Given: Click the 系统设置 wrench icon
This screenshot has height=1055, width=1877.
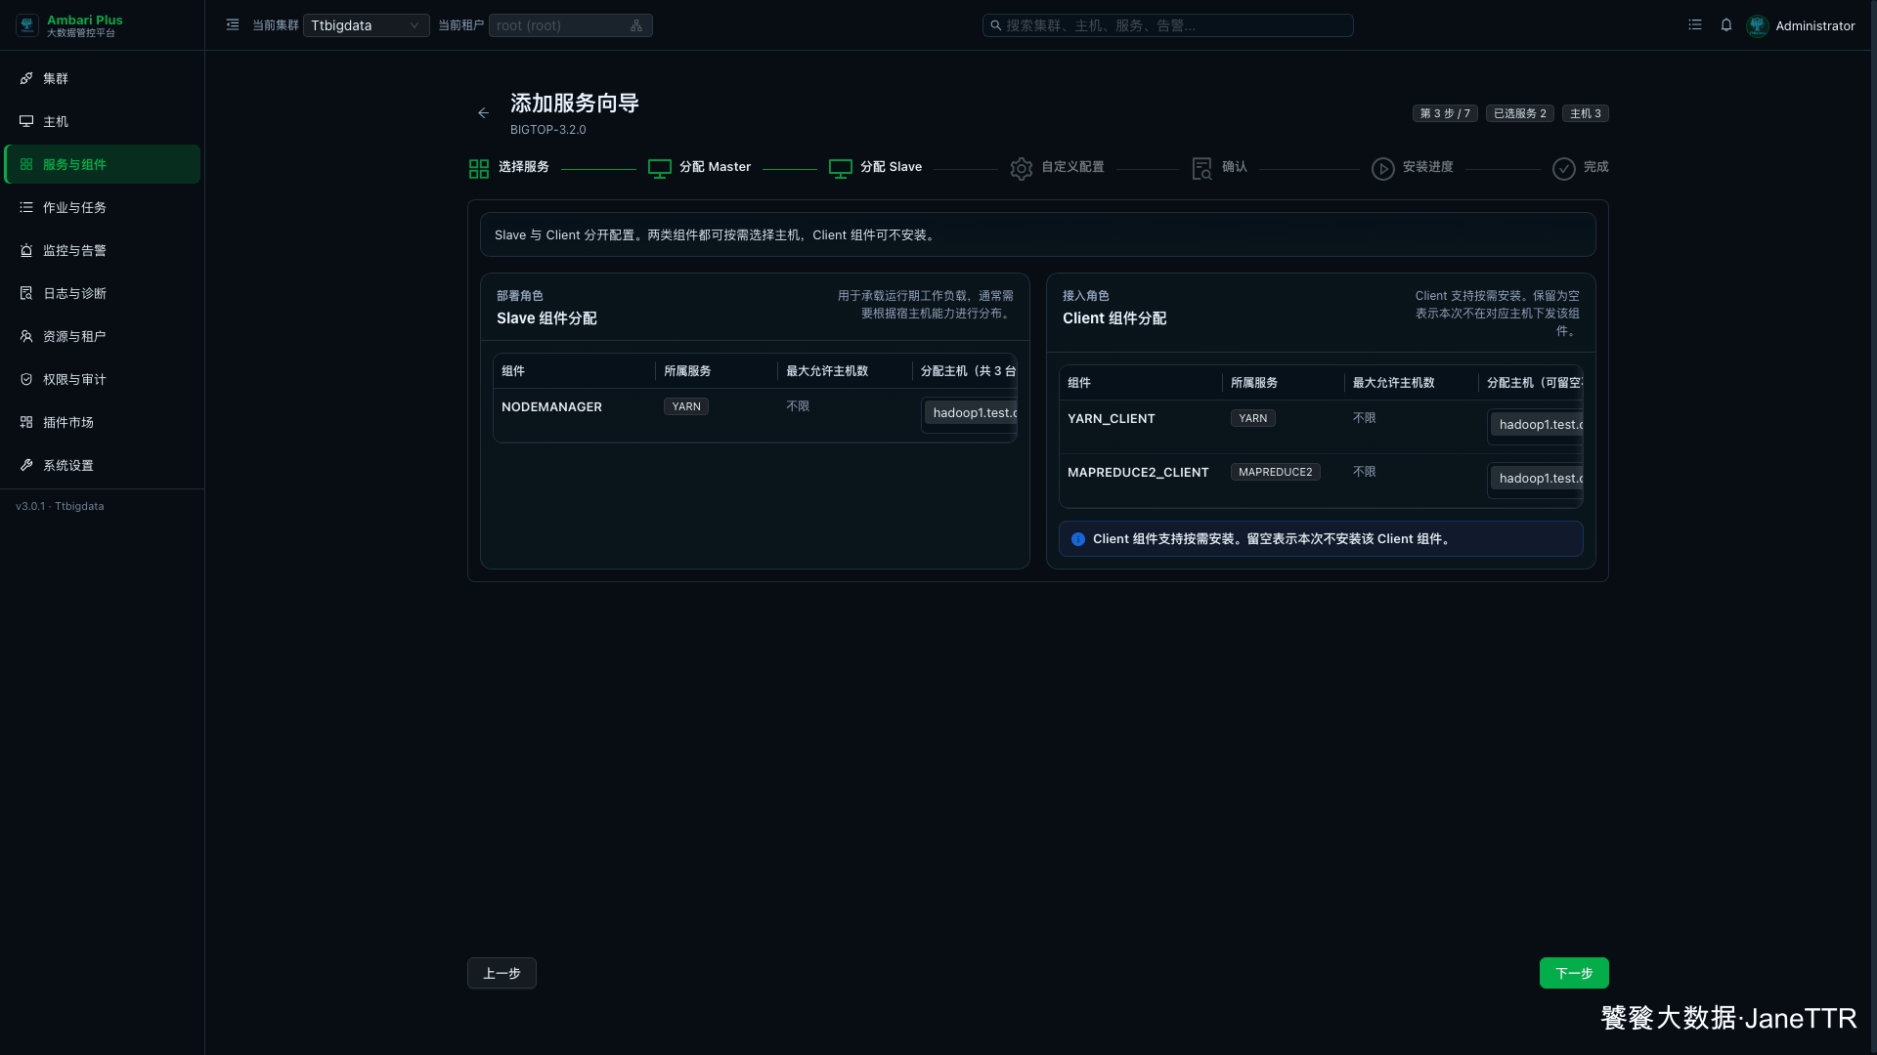Looking at the screenshot, I should (26, 465).
